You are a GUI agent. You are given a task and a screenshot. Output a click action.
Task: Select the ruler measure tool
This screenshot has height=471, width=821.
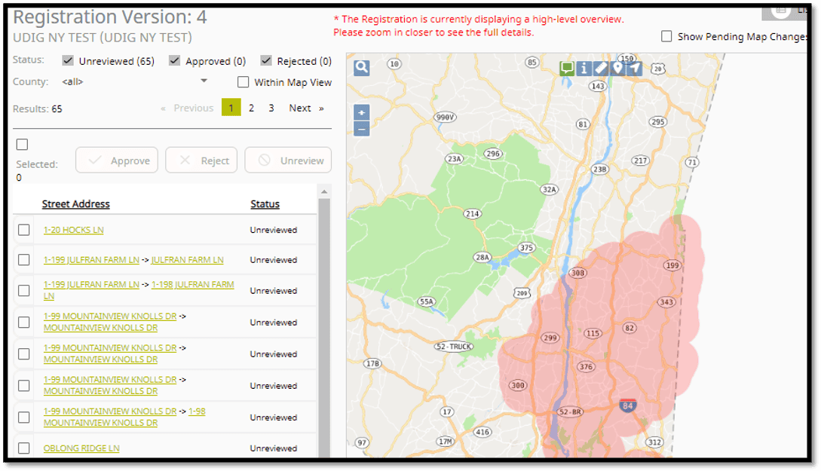[x=601, y=69]
